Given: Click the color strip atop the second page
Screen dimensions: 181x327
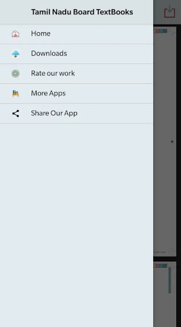Looking at the screenshot, I should [x=160, y=266].
